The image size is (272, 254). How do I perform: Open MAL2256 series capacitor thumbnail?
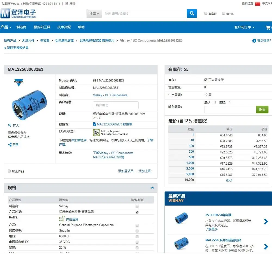click(181, 243)
